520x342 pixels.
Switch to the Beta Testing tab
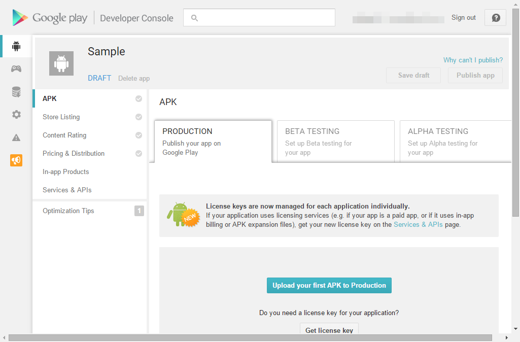335,141
